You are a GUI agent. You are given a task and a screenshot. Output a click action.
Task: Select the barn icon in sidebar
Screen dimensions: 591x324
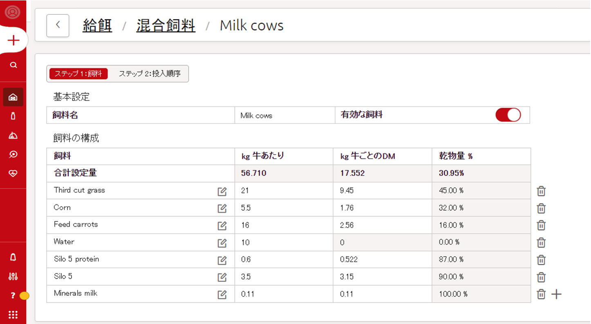(x=13, y=97)
